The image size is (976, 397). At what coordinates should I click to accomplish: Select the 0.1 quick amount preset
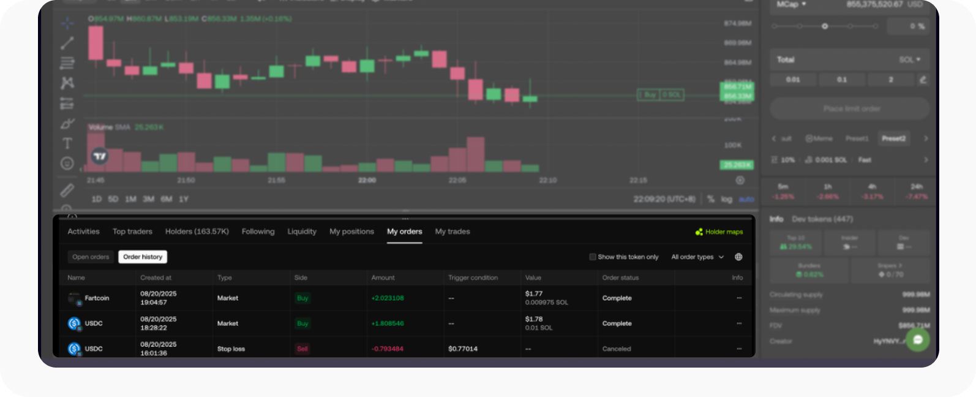pos(842,80)
